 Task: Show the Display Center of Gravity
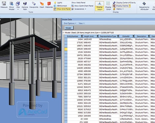point(124,3)
